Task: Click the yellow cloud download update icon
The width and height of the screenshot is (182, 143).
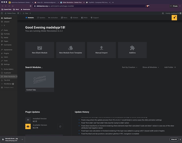Action: (28, 126)
